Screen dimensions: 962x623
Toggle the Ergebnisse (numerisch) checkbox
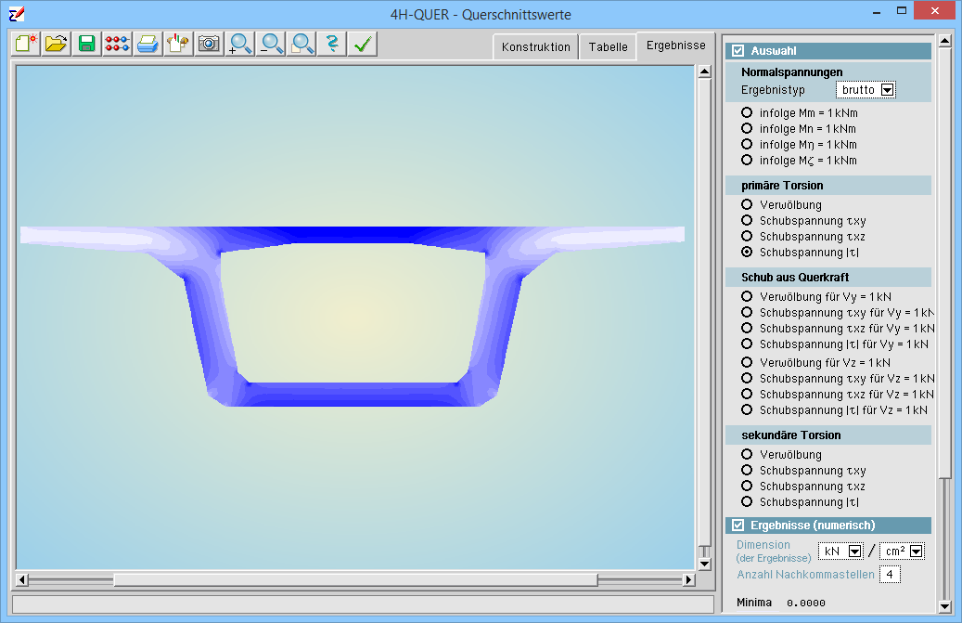tap(738, 526)
